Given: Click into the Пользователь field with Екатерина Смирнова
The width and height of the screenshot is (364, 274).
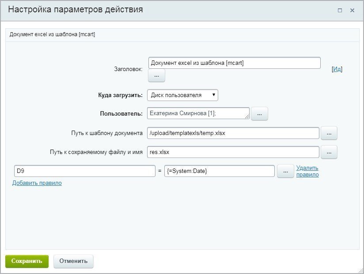Looking at the screenshot, I should tap(198, 113).
